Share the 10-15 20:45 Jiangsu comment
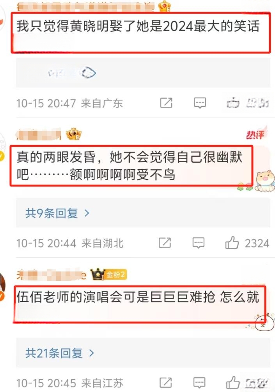This screenshot has width=275, height=392. pyautogui.click(x=166, y=383)
